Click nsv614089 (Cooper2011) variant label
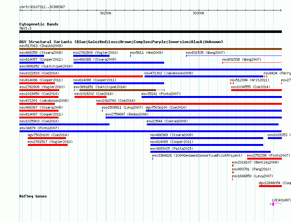The image size is (291, 222). (x=172, y=142)
